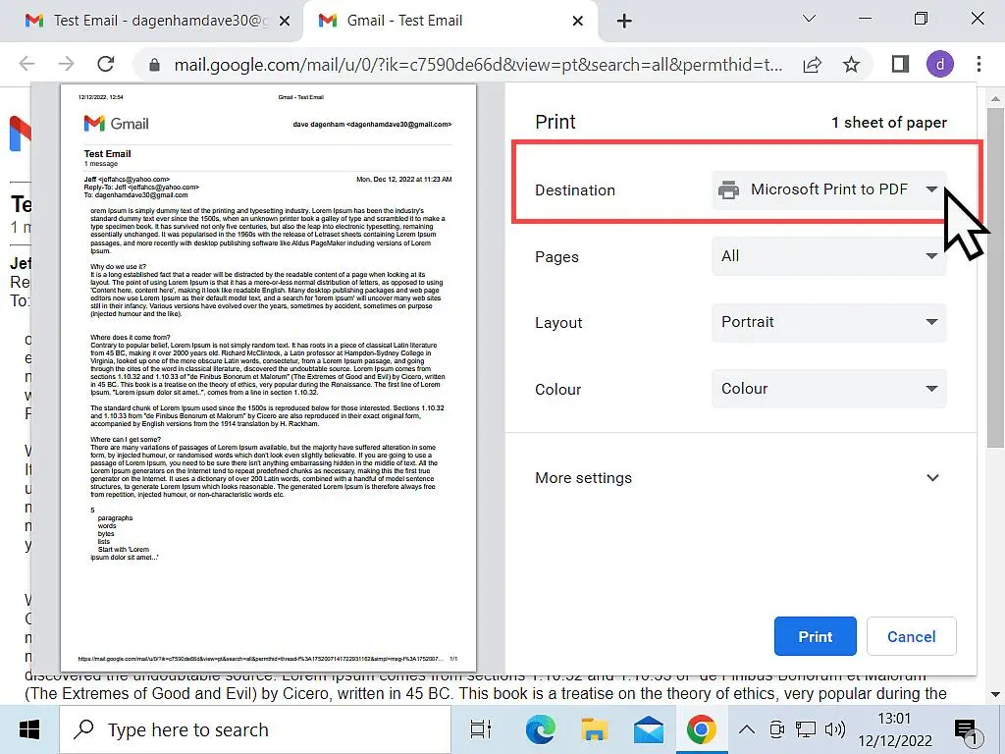The image size is (1005, 754).
Task: Reload the current page
Action: [x=106, y=64]
